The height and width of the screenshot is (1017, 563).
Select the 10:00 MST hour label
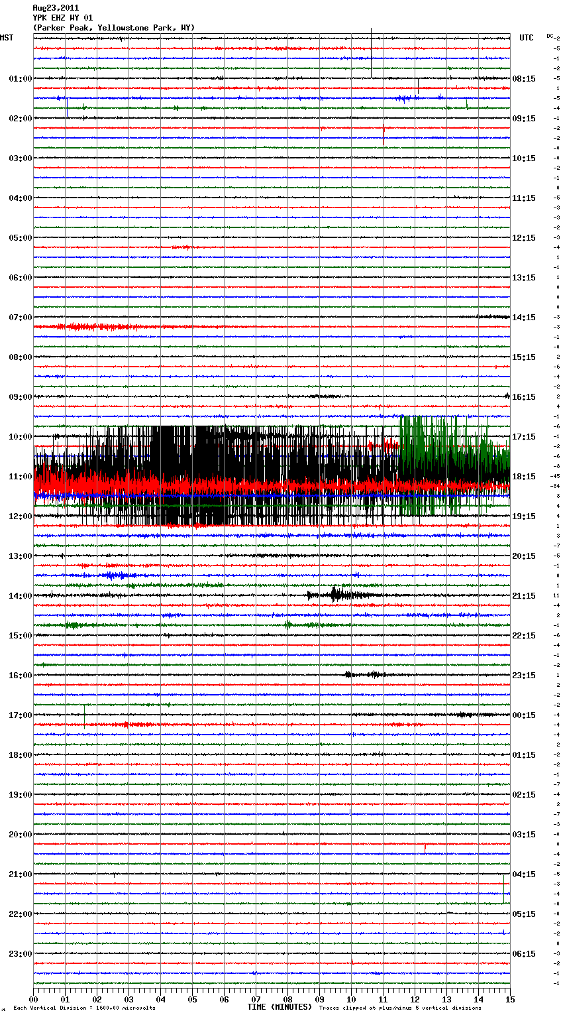[x=21, y=437]
